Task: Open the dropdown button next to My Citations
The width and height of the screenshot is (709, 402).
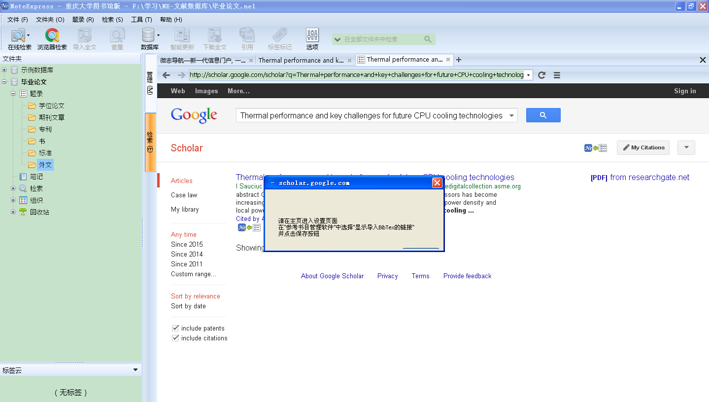Action: [686, 147]
